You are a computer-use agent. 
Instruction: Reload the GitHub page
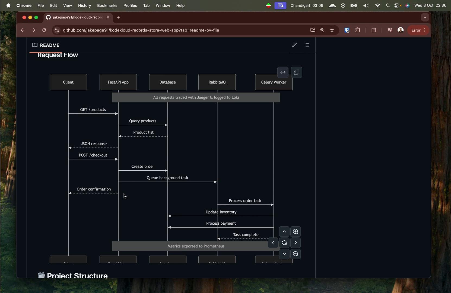click(44, 30)
